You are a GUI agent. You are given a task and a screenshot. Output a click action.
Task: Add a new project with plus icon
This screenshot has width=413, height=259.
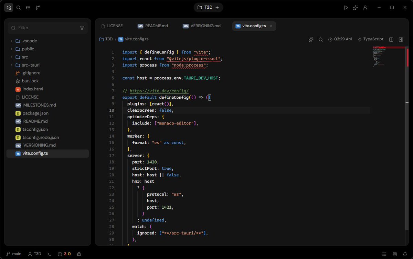pos(217,7)
